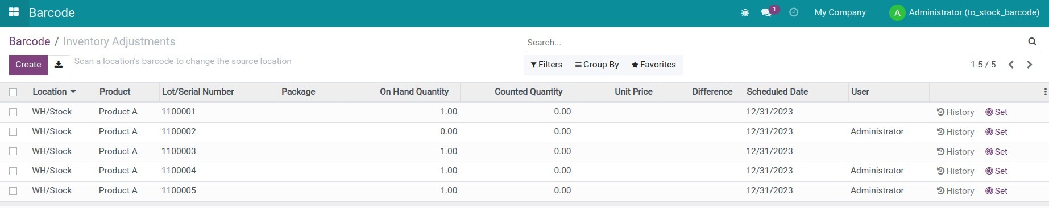Click into the Search field
1049x208 pixels.
pyautogui.click(x=773, y=43)
